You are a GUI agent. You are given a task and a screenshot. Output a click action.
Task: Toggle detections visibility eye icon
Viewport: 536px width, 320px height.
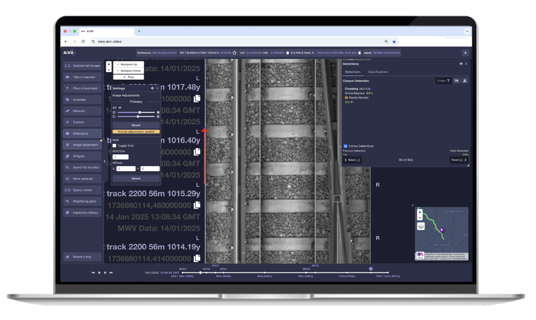pyautogui.click(x=457, y=81)
